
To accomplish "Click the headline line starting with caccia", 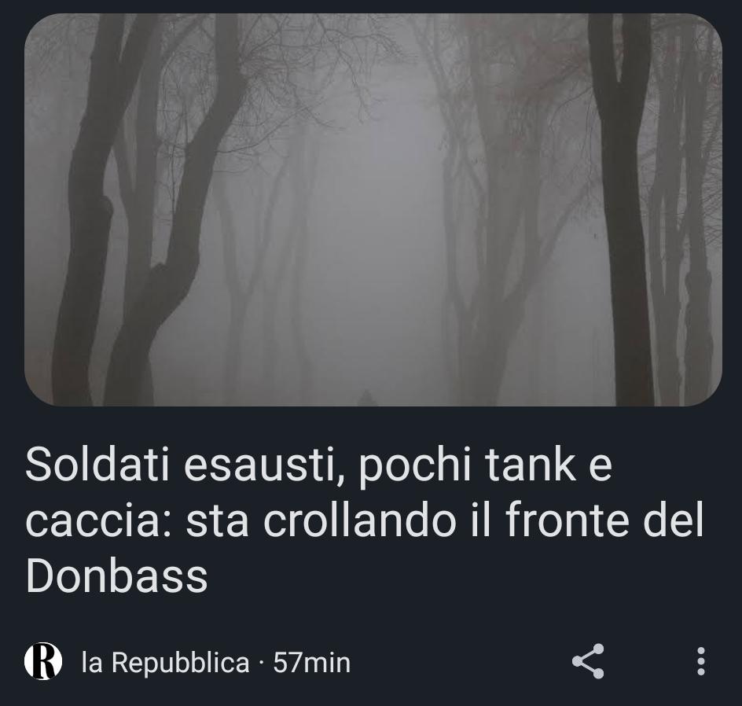I will pyautogui.click(x=365, y=520).
